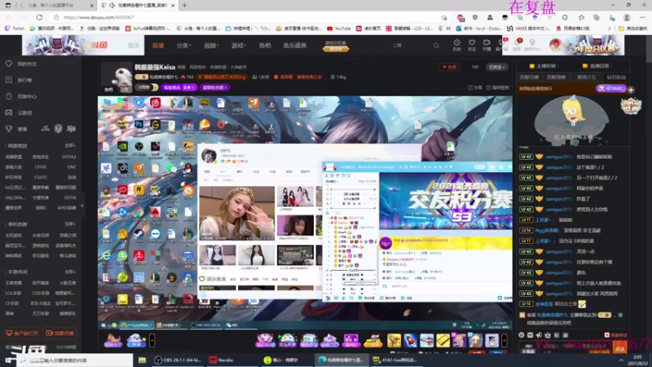
Task: Open the 已关注 follow dropdown
Action: 497,67
